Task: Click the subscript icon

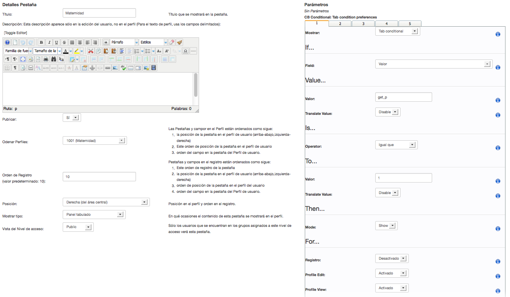Action: [159, 51]
